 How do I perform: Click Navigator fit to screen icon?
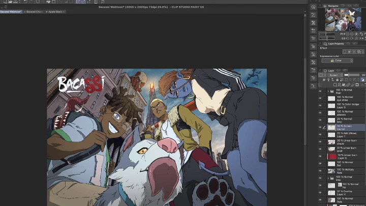361,34
